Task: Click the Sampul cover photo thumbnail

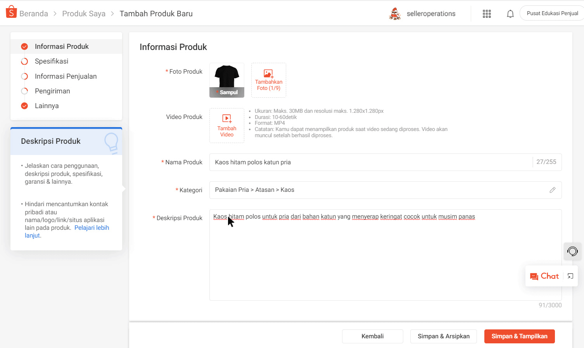Action: coord(226,80)
